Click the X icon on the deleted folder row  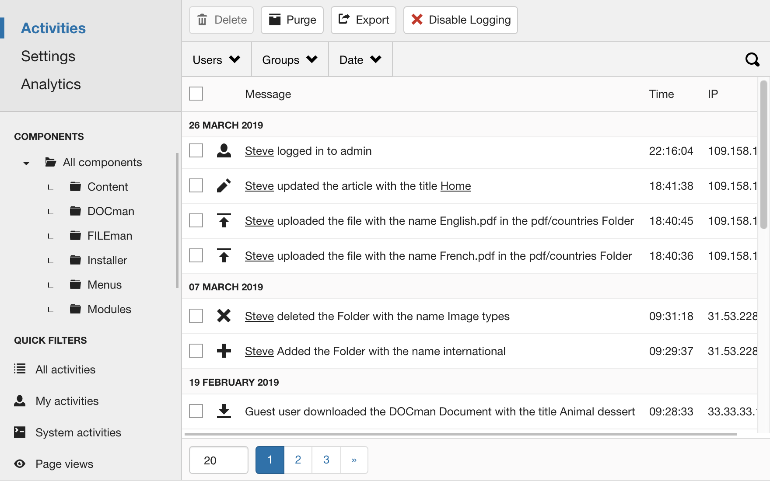click(x=224, y=316)
